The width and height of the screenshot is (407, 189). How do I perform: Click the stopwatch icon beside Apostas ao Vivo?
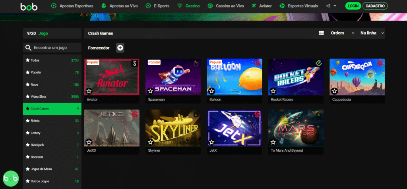[x=104, y=6]
